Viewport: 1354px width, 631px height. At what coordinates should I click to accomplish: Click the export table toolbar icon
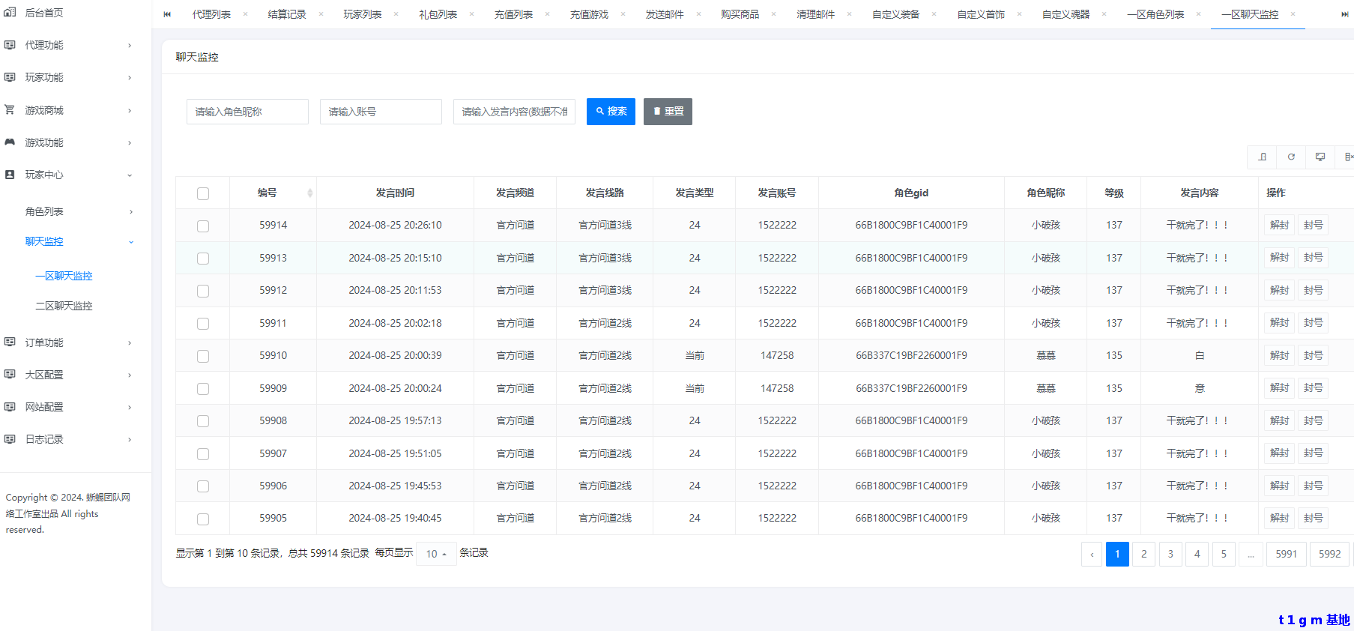coord(1263,157)
